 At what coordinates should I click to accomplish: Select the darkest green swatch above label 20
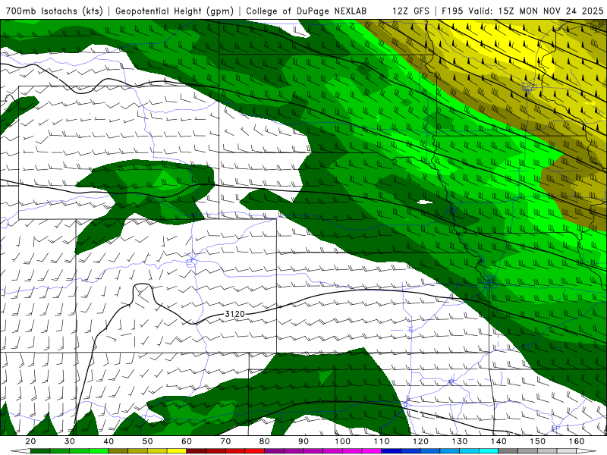tap(40, 450)
